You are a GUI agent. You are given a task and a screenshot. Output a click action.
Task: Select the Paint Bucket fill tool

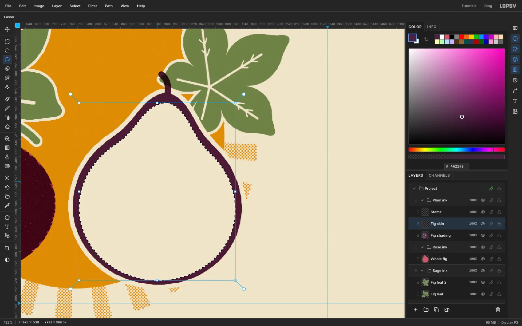(7, 139)
